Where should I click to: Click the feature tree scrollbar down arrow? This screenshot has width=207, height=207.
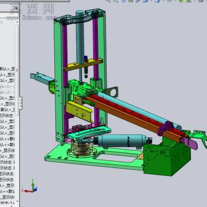click(x=17, y=201)
